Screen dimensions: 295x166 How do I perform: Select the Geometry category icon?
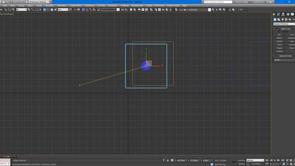tap(275, 19)
